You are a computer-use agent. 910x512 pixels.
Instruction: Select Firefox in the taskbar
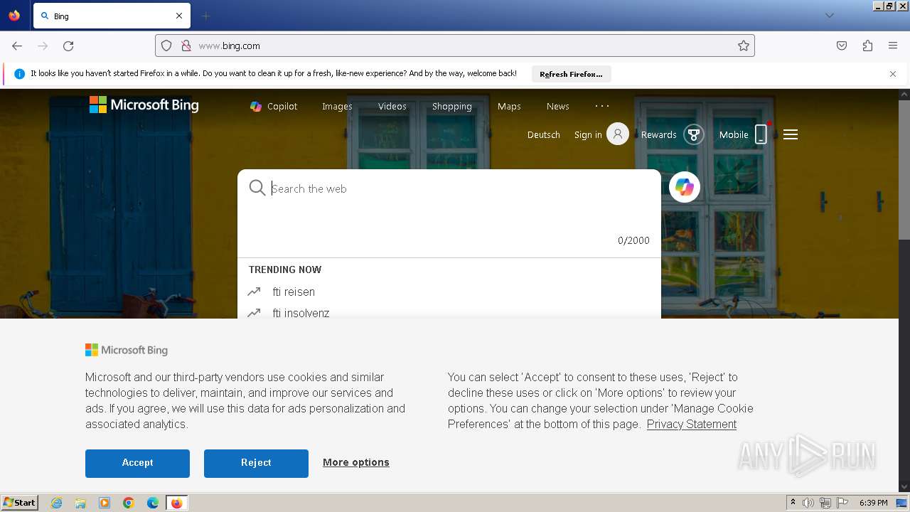pos(176,503)
